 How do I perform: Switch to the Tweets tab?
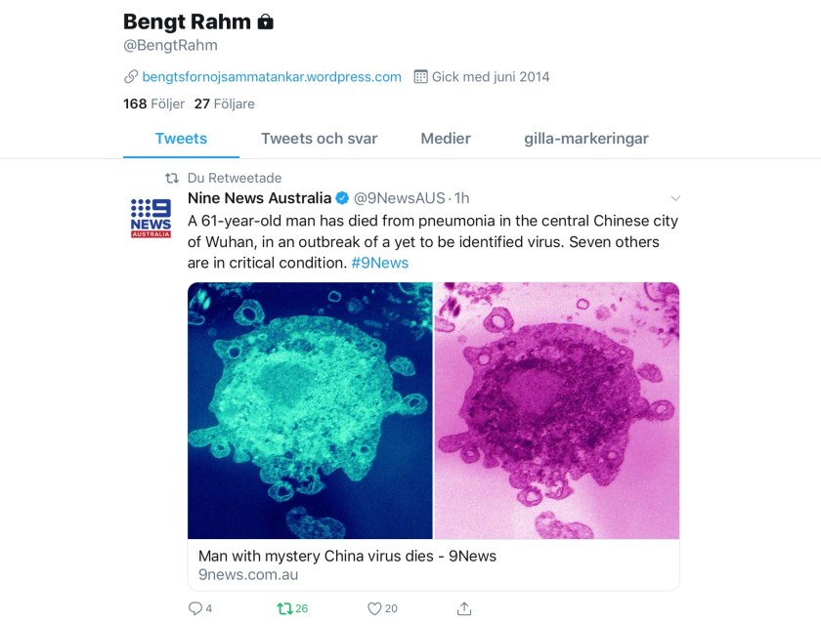point(181,139)
